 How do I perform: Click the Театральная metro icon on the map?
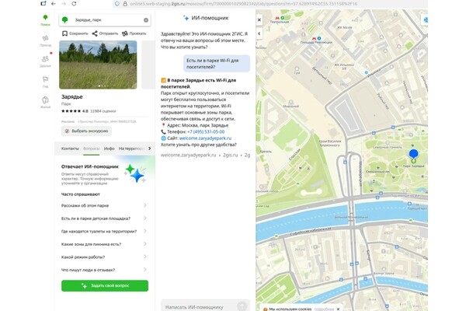pos(277,18)
